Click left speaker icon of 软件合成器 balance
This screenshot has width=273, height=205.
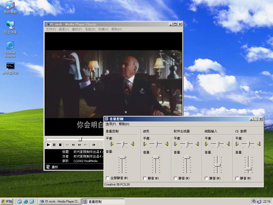pyautogui.click(x=175, y=144)
